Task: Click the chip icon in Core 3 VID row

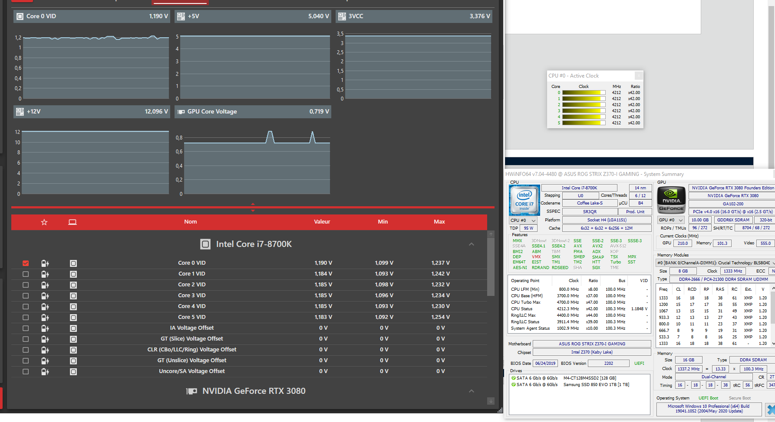Action: point(73,296)
